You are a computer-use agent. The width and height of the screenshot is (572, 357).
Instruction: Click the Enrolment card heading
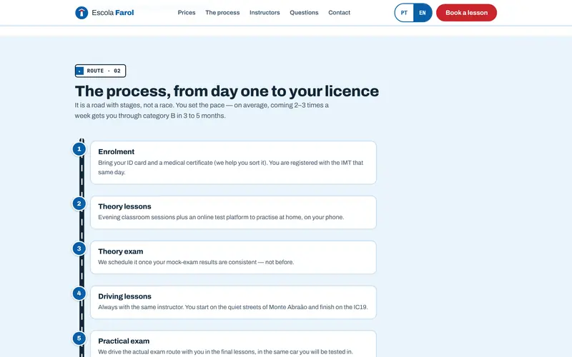click(x=116, y=151)
